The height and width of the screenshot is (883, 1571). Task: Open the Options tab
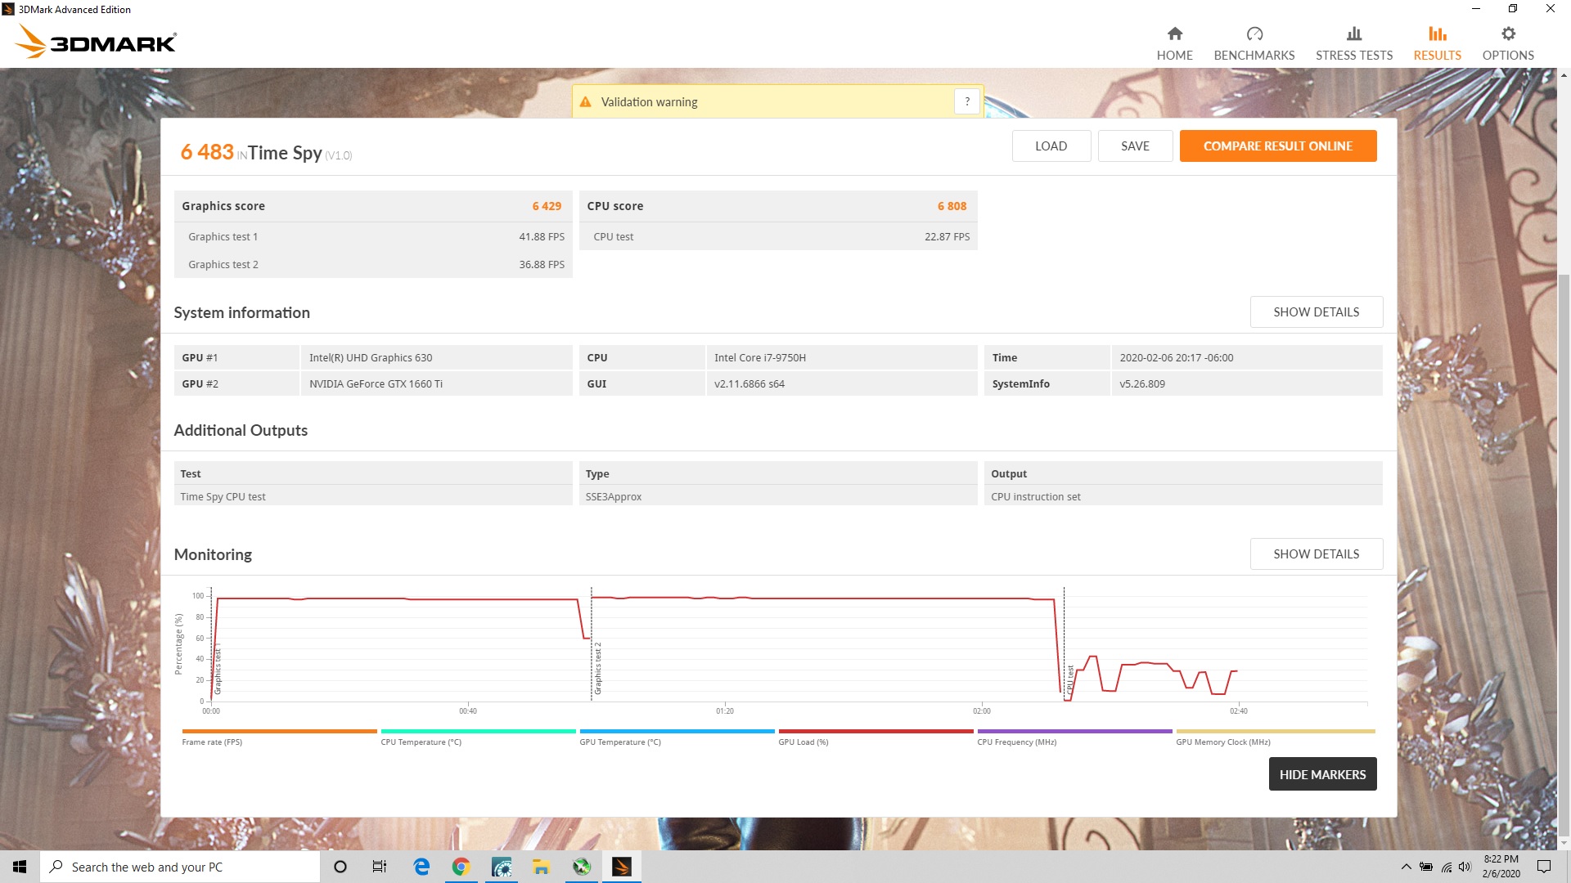click(x=1508, y=43)
